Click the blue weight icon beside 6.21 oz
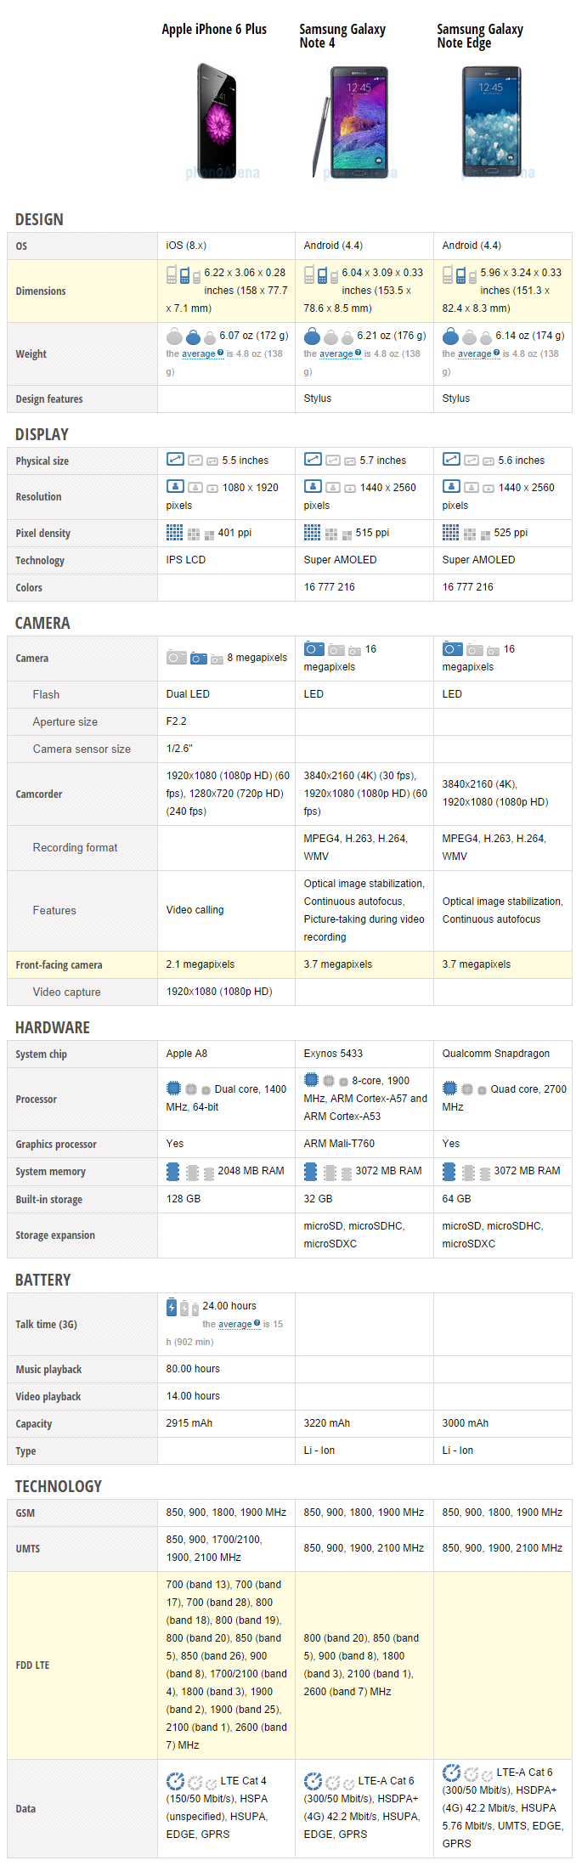Viewport: 576px width, 1866px height. click(312, 336)
